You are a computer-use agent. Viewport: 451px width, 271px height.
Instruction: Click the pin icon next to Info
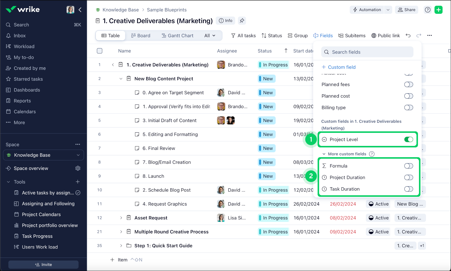242,21
